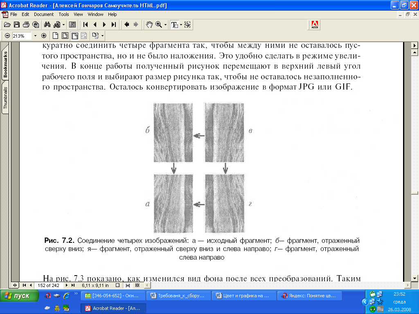
Task: Click the Open file toolbar icon
Action: 7,25
